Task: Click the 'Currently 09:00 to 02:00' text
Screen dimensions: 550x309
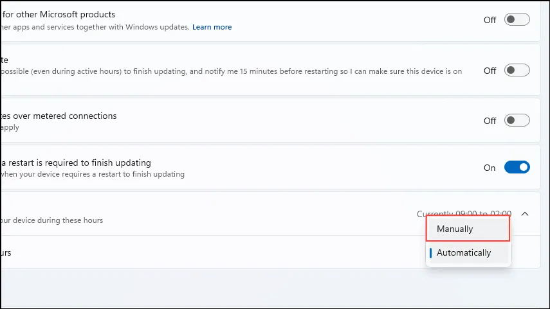Action: coord(464,213)
